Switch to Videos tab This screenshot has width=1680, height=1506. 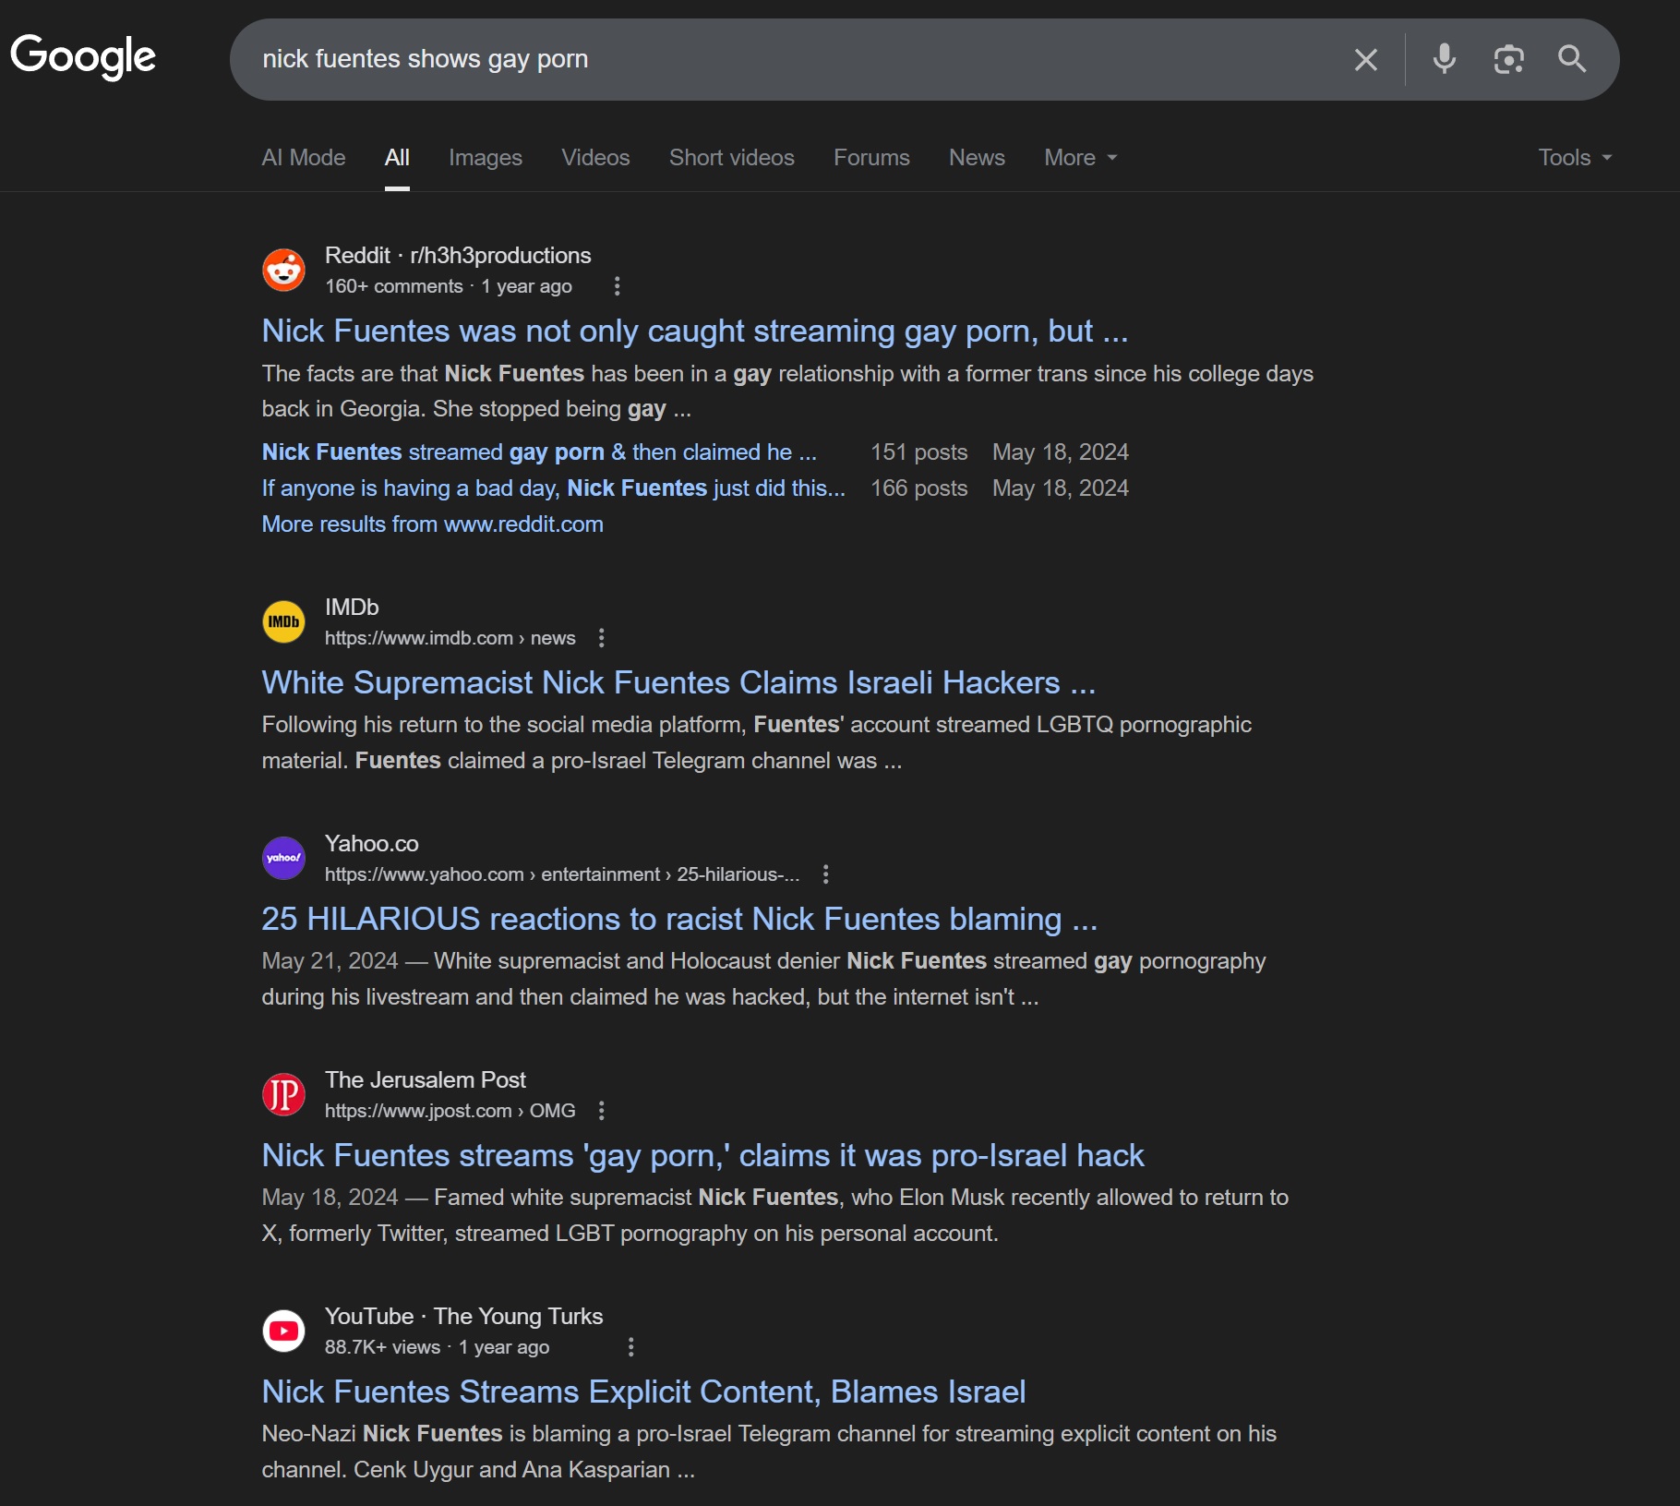pyautogui.click(x=595, y=158)
